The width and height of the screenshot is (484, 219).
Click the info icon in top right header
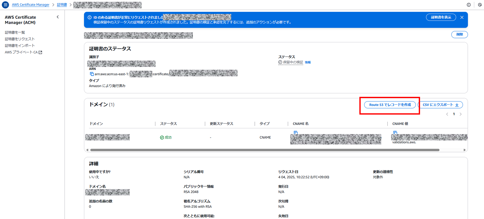coord(469,5)
